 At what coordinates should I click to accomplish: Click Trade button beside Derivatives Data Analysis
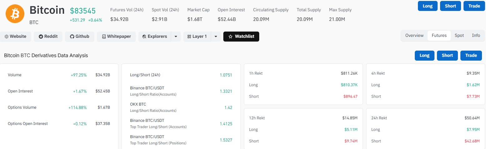click(x=471, y=55)
